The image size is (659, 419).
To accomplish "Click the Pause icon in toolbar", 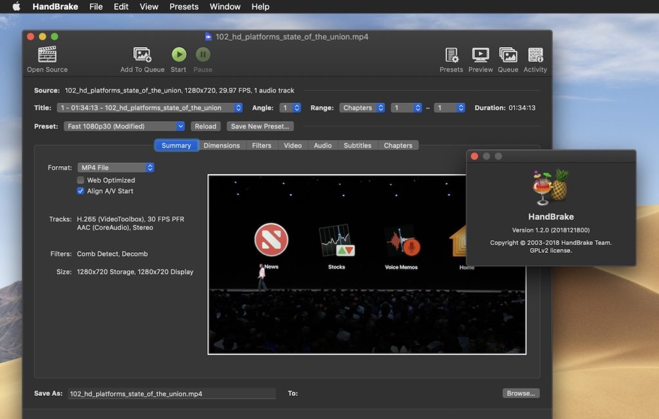I will 203,55.
